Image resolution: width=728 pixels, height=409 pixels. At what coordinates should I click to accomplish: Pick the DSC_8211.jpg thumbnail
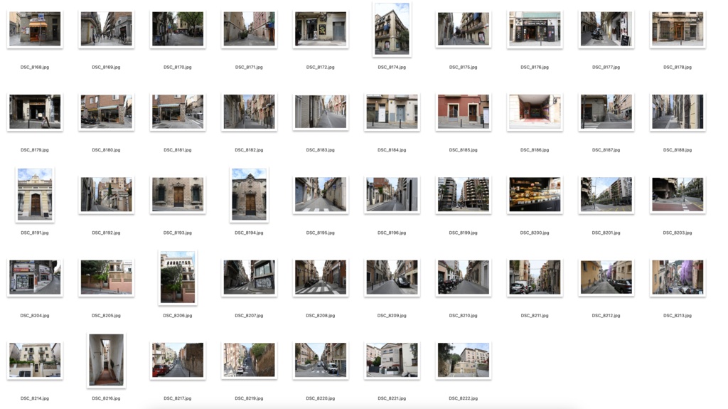pos(535,277)
